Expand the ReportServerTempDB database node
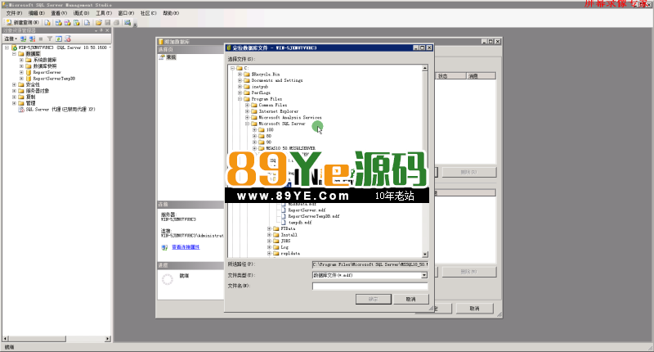Viewport: 654px width, 352px height. coord(22,79)
